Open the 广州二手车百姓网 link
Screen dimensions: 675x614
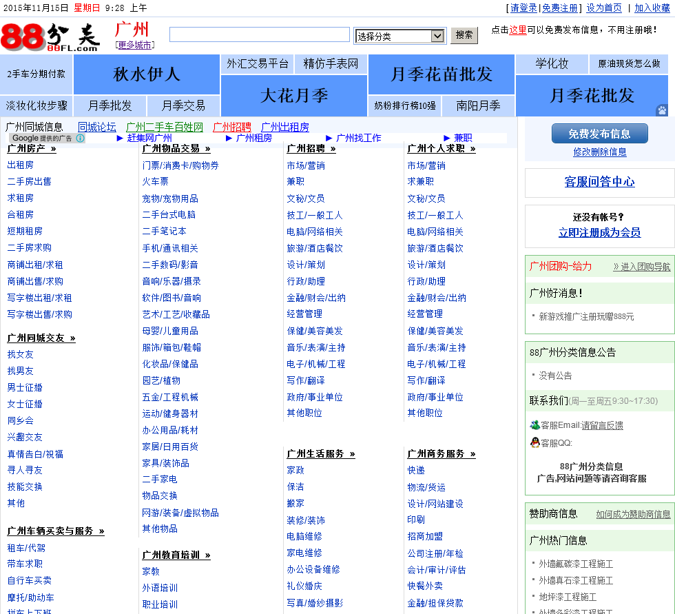pyautogui.click(x=165, y=127)
